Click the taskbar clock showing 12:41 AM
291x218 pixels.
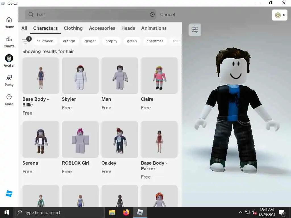267,212
